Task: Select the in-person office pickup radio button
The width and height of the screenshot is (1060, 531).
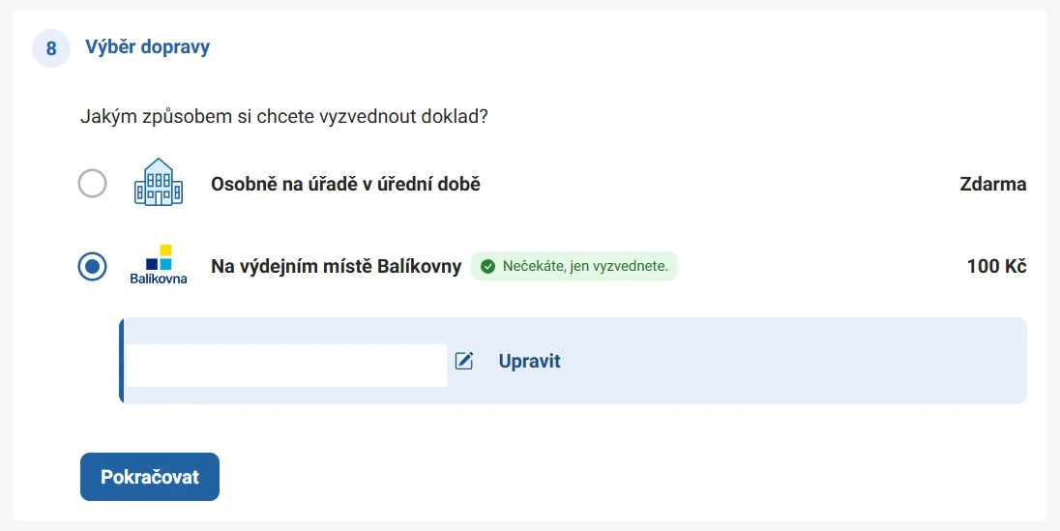Action: click(x=92, y=184)
